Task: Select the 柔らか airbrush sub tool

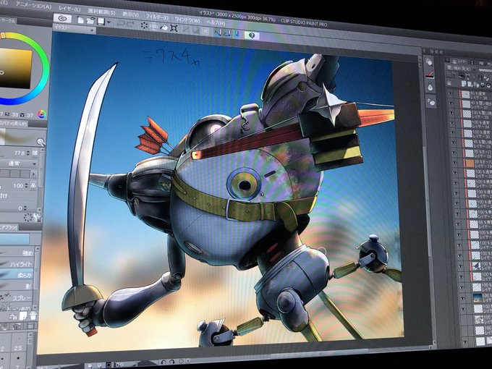Action: [x=17, y=274]
